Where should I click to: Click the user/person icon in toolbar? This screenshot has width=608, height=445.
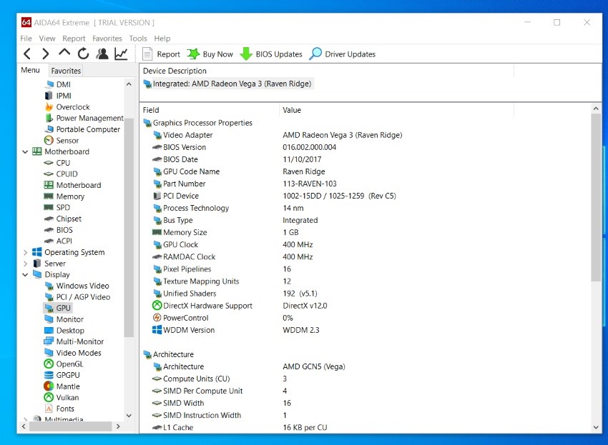pos(102,54)
